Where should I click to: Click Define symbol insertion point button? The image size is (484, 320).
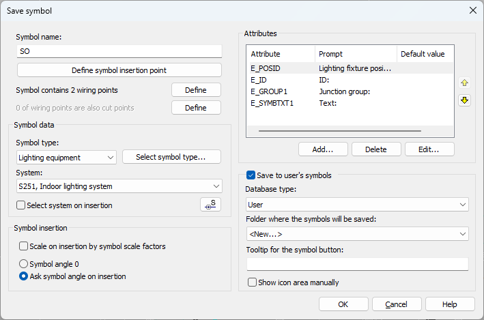coord(119,70)
